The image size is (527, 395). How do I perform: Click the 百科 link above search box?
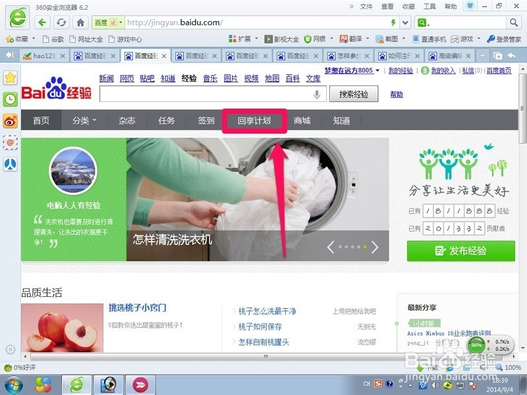(x=292, y=78)
